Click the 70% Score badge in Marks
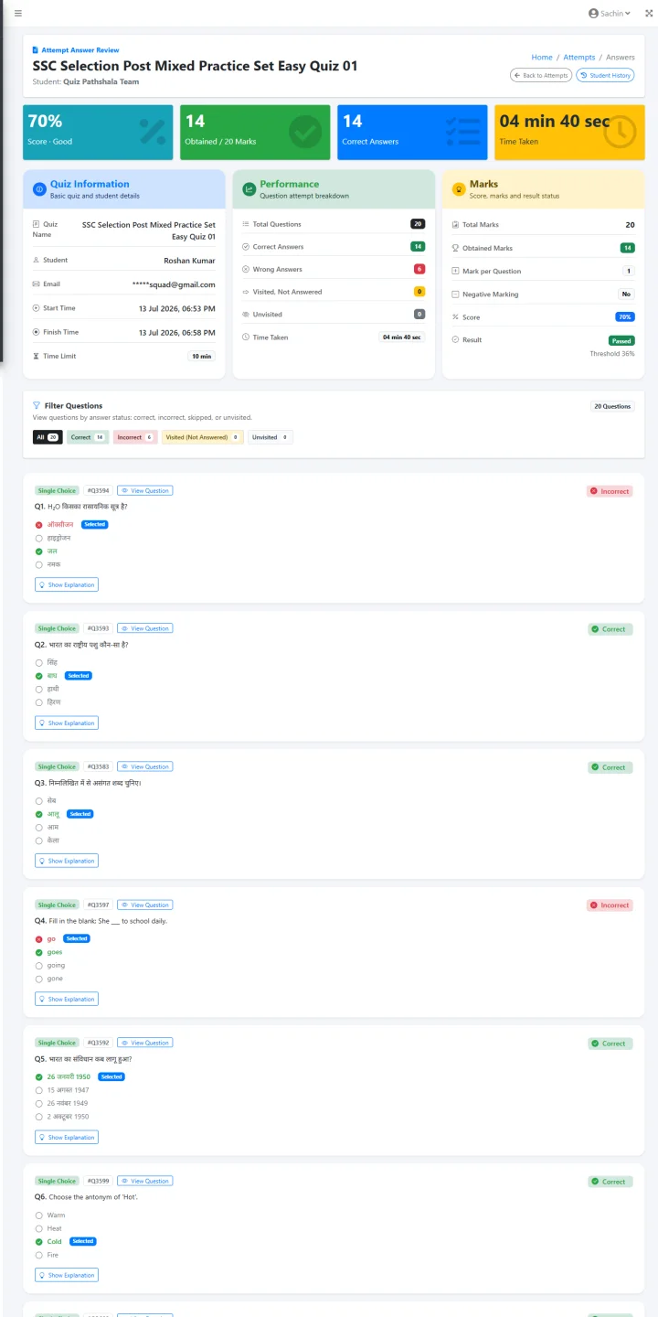This screenshot has width=658, height=1317. (625, 316)
